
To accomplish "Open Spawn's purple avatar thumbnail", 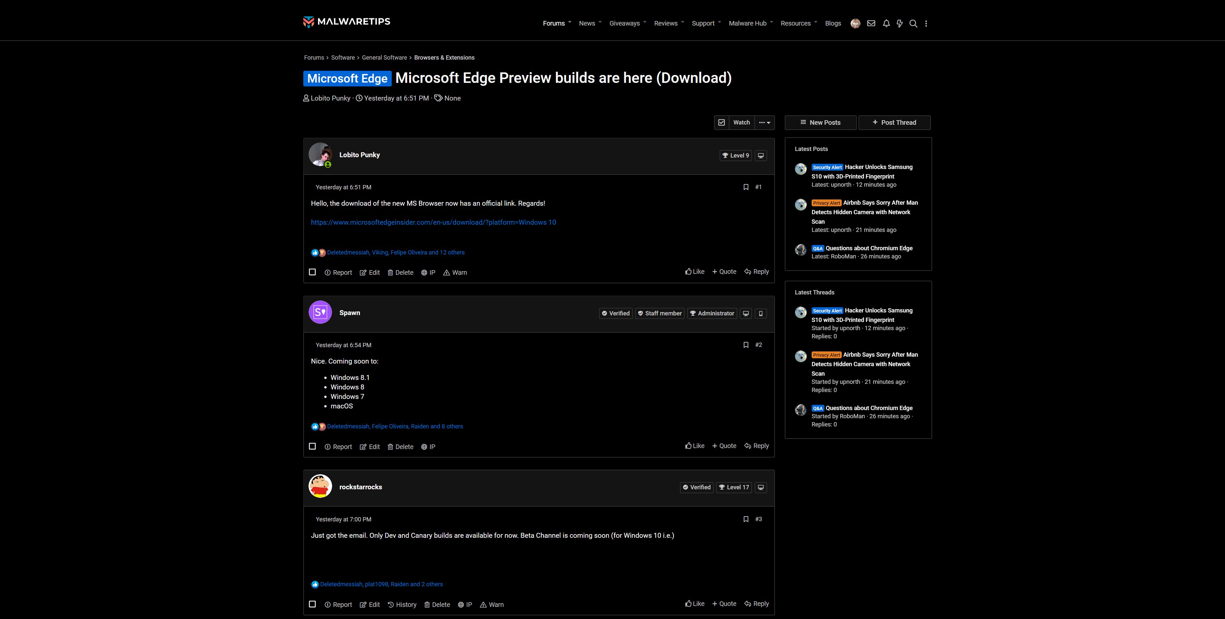I will click(x=320, y=312).
